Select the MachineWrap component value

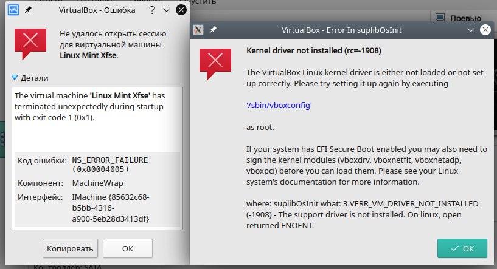[x=97, y=183]
